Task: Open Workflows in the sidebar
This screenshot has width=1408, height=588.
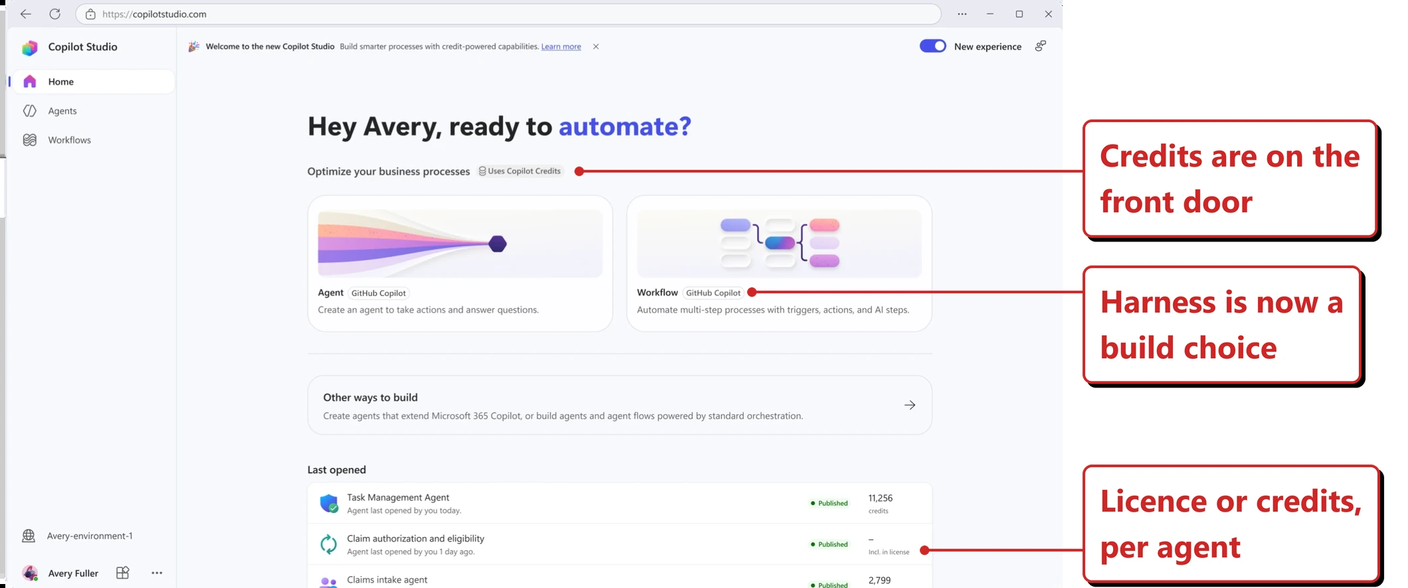Action: 94,140
